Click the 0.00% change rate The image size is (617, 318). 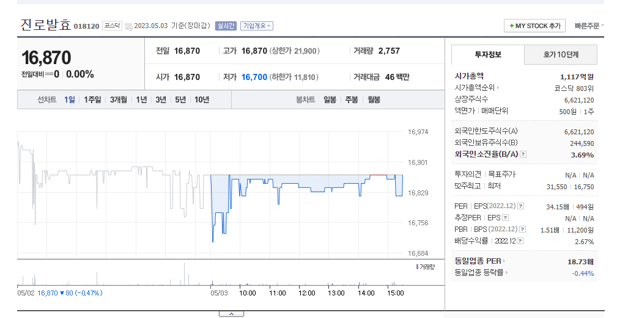(80, 74)
